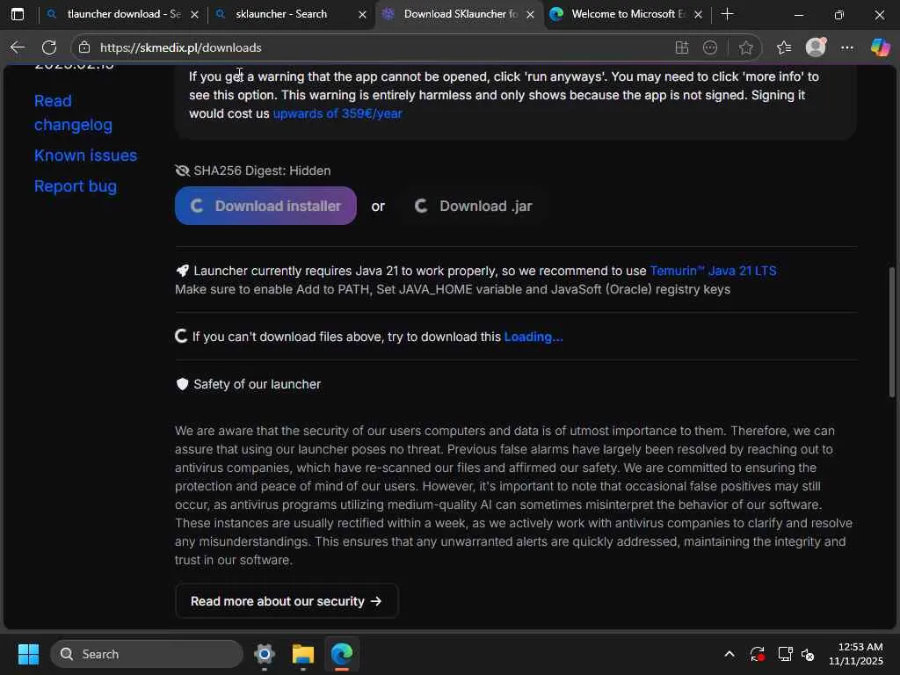Click the Download .jar button
900x675 pixels.
474,206
